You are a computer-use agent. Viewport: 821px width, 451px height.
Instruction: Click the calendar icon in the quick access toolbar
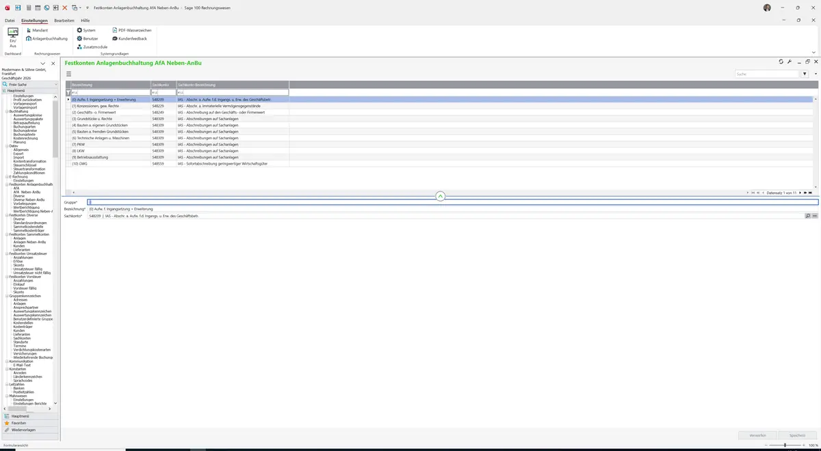click(x=38, y=8)
